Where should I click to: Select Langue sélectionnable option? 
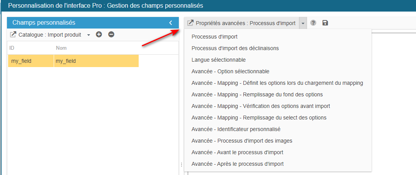[219, 60]
